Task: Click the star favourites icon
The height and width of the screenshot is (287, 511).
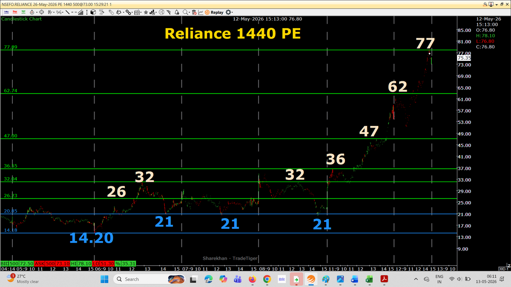Action: [146, 12]
